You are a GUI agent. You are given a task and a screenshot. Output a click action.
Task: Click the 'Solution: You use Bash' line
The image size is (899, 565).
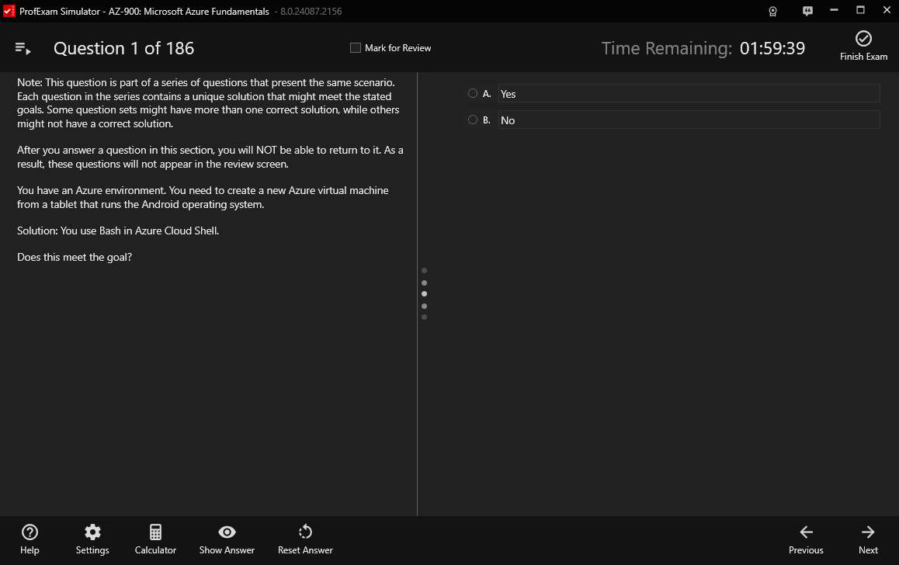tap(118, 231)
